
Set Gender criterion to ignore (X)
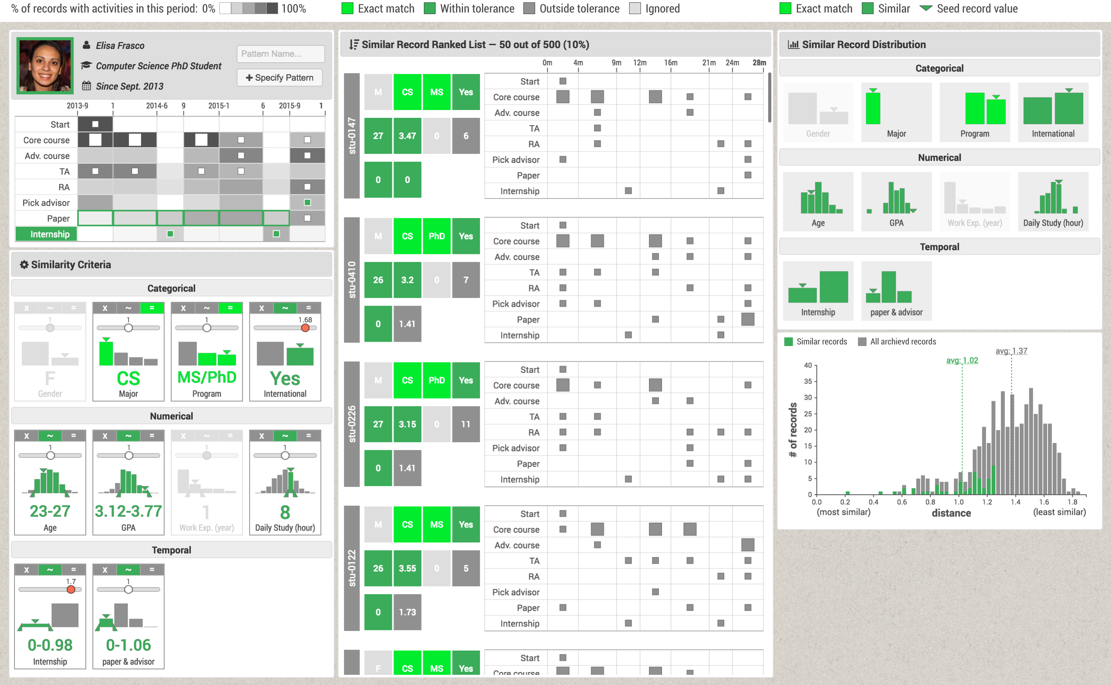27,308
